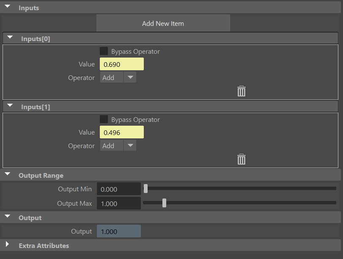Click the Output section arrow icon

7,217
